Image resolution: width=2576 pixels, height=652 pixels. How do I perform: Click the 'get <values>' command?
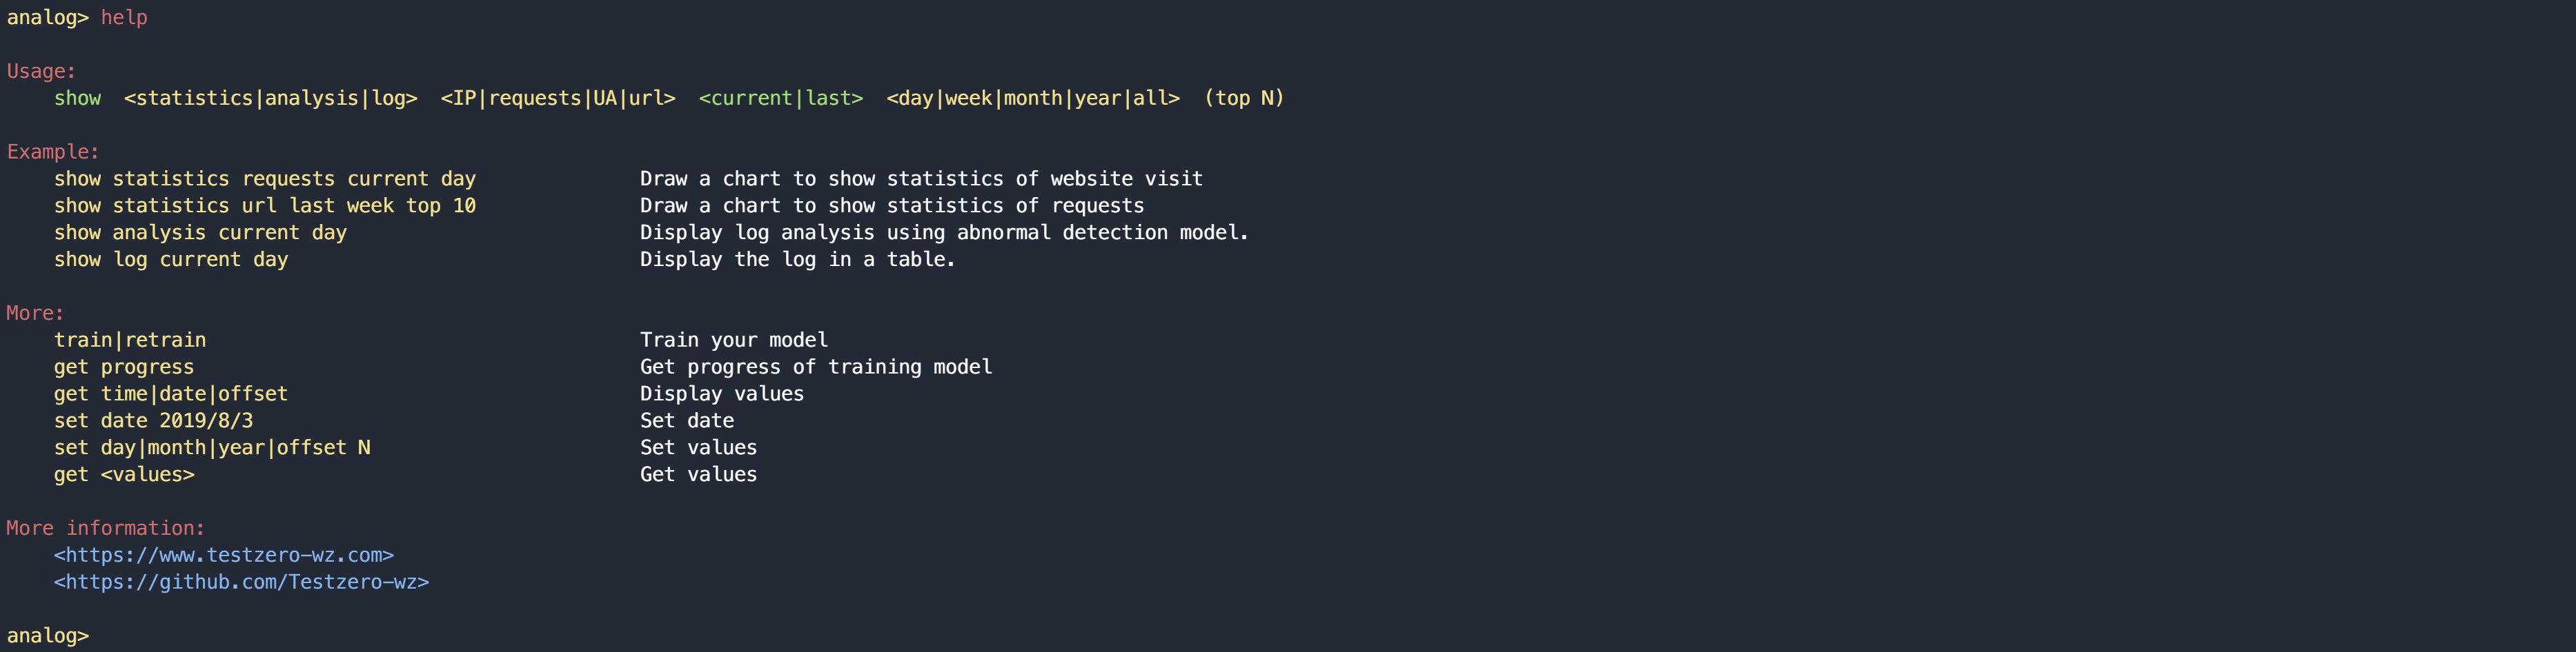[124, 476]
